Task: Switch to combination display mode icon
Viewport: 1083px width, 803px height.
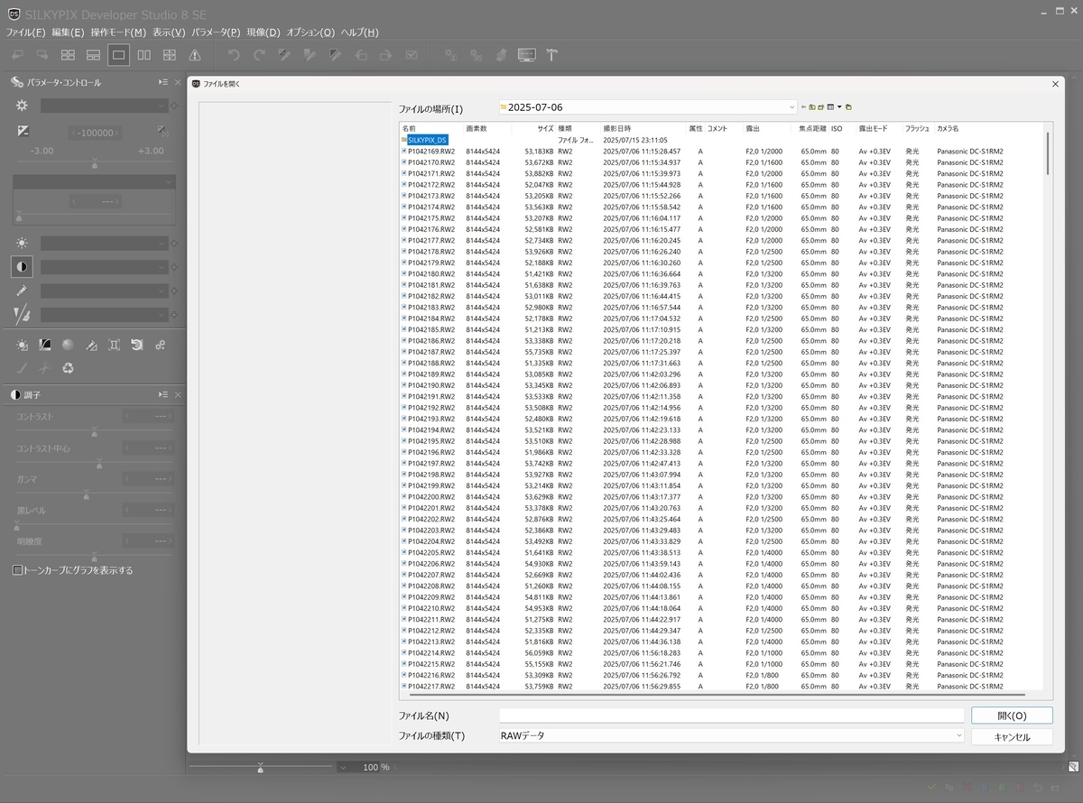Action: [x=93, y=55]
